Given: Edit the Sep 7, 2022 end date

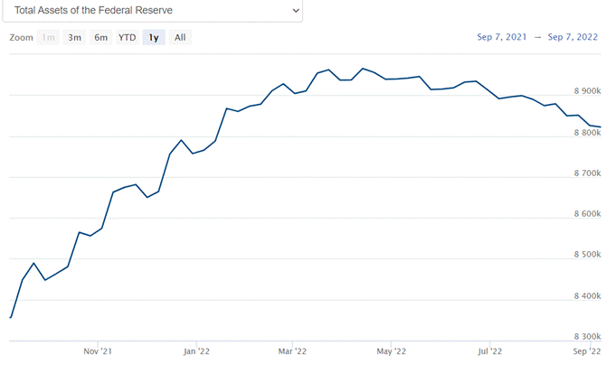Looking at the screenshot, I should coord(573,37).
